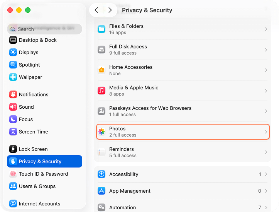
Task: Go forward with the right arrow button
Action: [x=110, y=10]
